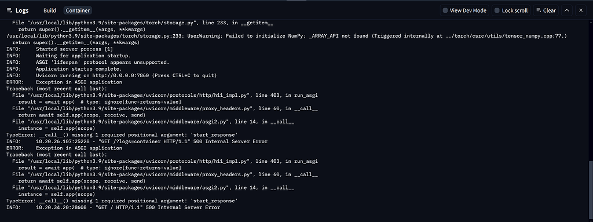The image size is (593, 222).
Task: Click the View Dev Mode label
Action: click(x=468, y=10)
